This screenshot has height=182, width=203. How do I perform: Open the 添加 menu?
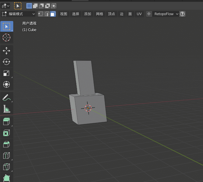pyautogui.click(x=88, y=14)
